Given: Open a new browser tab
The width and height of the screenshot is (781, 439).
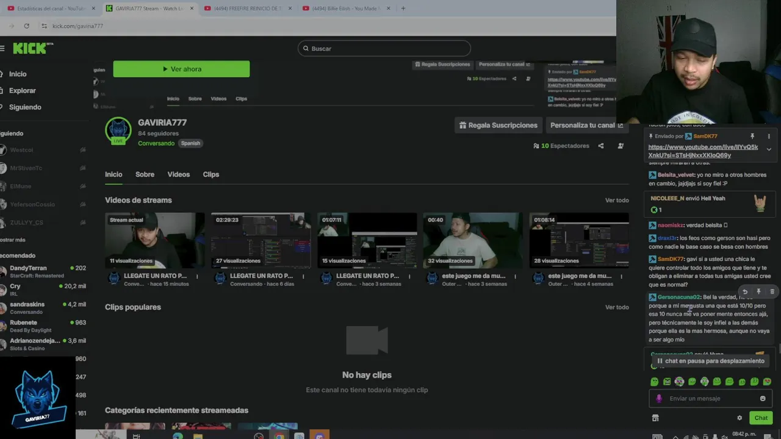Looking at the screenshot, I should (403, 9).
